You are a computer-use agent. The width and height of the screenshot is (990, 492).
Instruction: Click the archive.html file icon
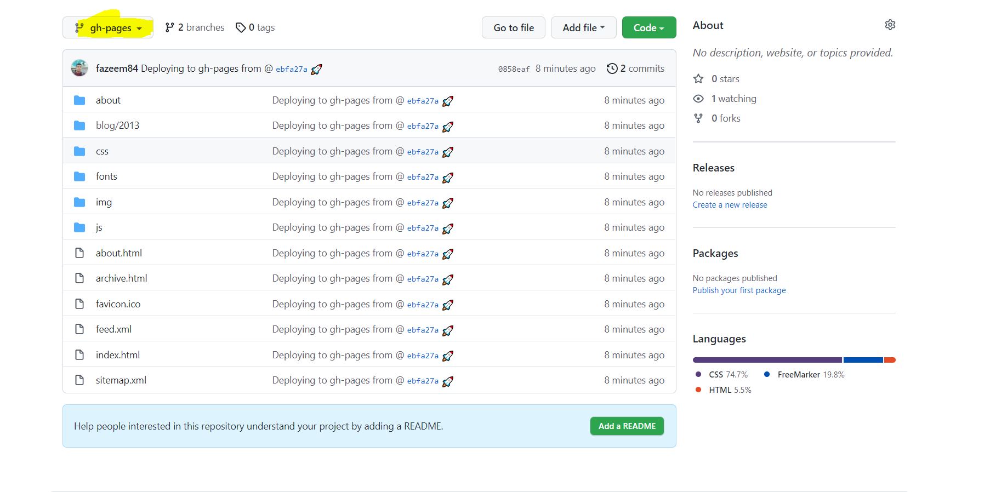tap(79, 278)
